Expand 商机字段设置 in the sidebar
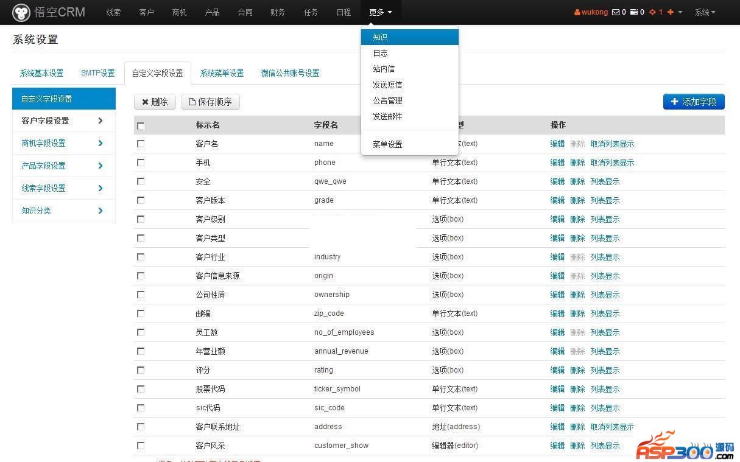Screen dimensions: 740x462 (63, 143)
